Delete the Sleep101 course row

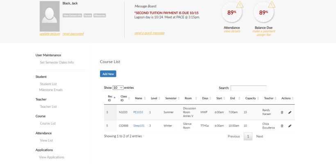pyautogui.click(x=282, y=126)
